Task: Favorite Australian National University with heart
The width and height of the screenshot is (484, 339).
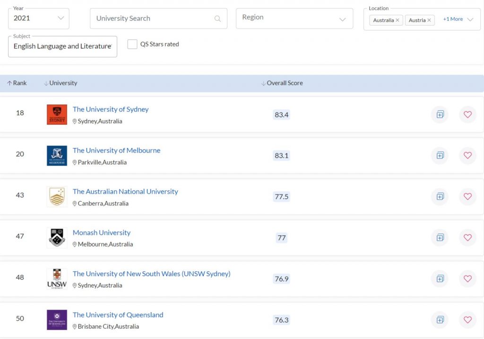Action: [467, 196]
